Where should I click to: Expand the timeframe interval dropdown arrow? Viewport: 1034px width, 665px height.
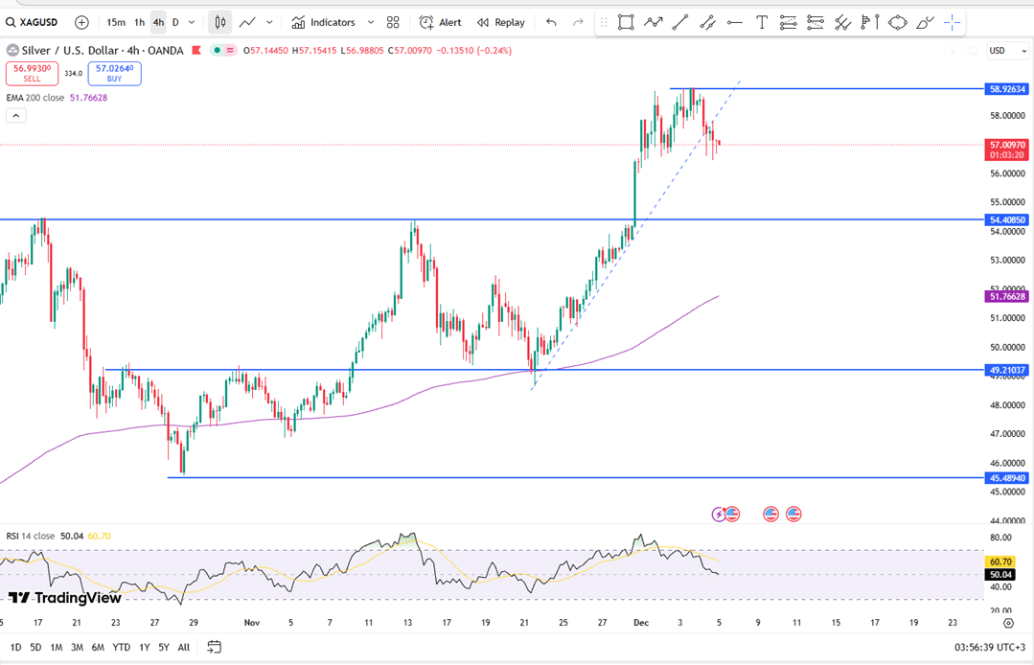coord(193,22)
